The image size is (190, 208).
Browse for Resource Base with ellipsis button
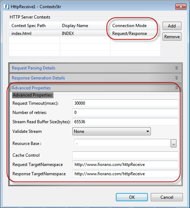pyautogui.click(x=173, y=144)
